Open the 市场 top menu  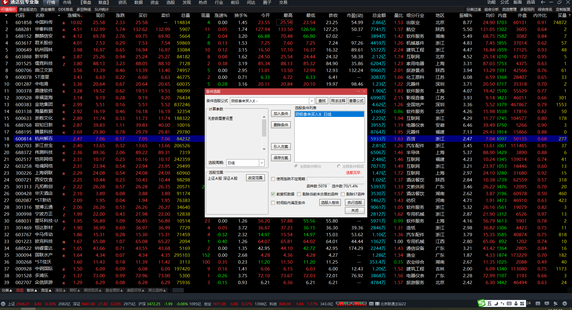pyautogui.click(x=67, y=2)
